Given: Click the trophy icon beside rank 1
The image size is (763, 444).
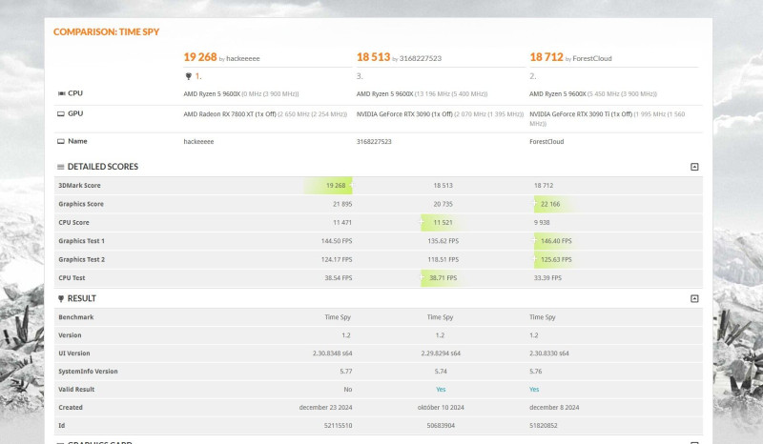Looking at the screenshot, I should click(188, 76).
